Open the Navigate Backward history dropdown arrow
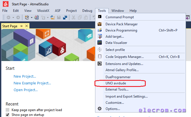The width and height of the screenshot is (191, 117). point(13,17)
